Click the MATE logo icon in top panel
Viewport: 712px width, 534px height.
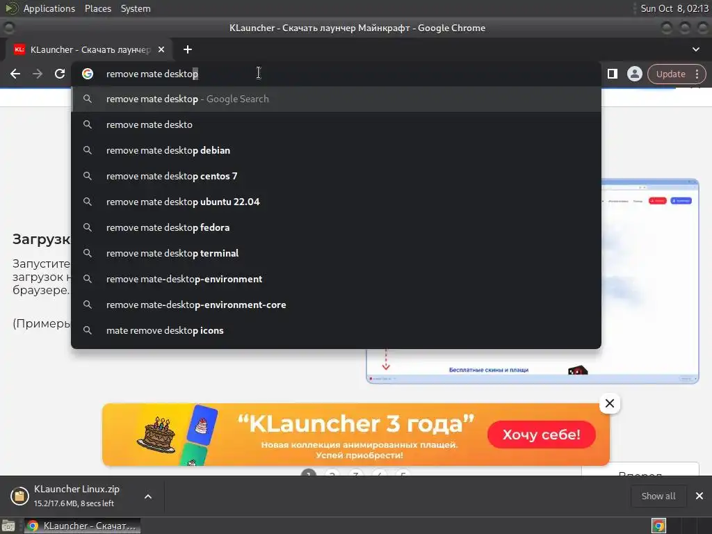click(11, 8)
